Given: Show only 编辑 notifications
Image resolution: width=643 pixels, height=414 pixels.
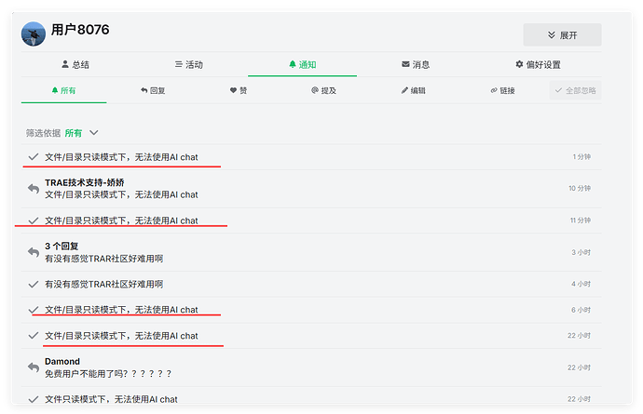Looking at the screenshot, I should click(x=413, y=90).
